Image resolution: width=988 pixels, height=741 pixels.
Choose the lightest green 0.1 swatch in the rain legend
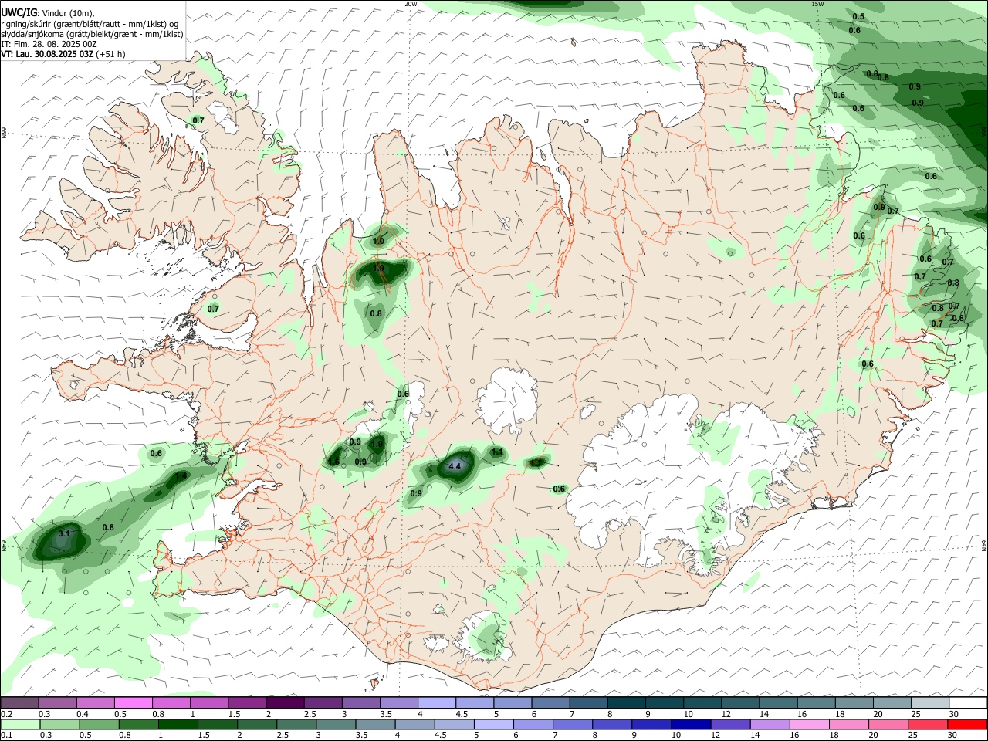point(19,725)
